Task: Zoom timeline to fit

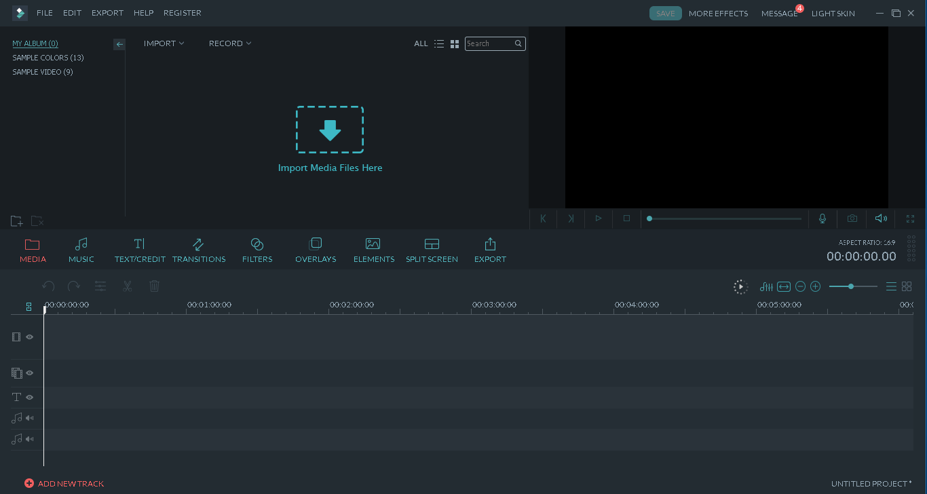Action: tap(784, 287)
